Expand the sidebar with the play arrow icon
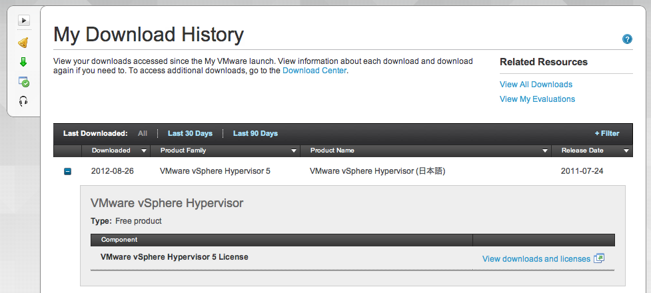651x293 pixels. [24, 20]
